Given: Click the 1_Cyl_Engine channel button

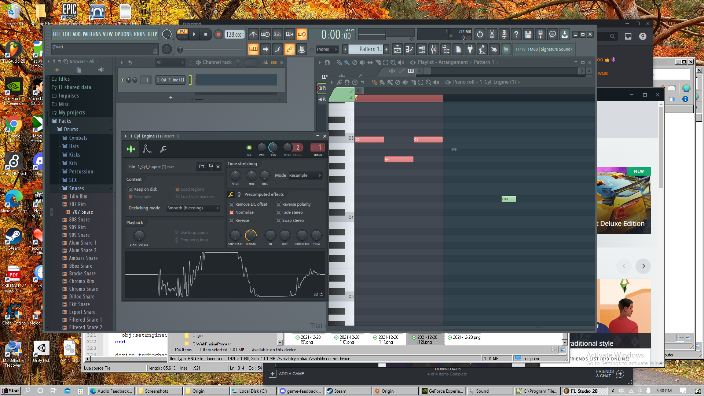Looking at the screenshot, I should (170, 80).
